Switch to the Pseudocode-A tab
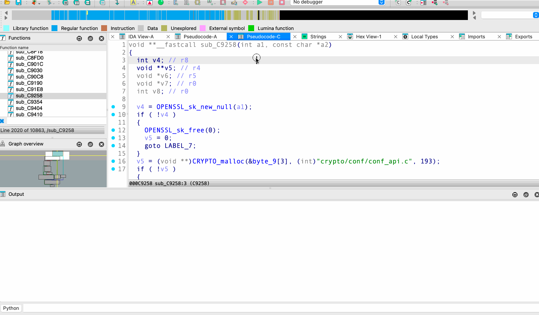Screen dimensions: 539x315 tap(200, 37)
